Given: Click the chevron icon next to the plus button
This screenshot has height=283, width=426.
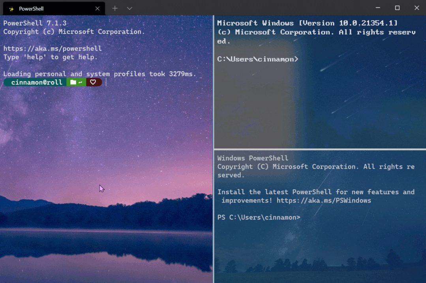Looking at the screenshot, I should (129, 8).
